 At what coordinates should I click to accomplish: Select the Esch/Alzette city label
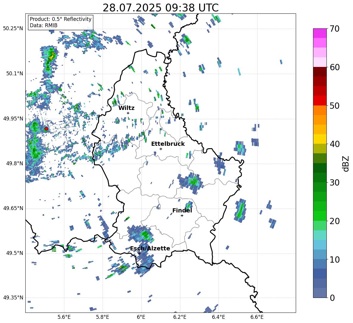click(150, 248)
